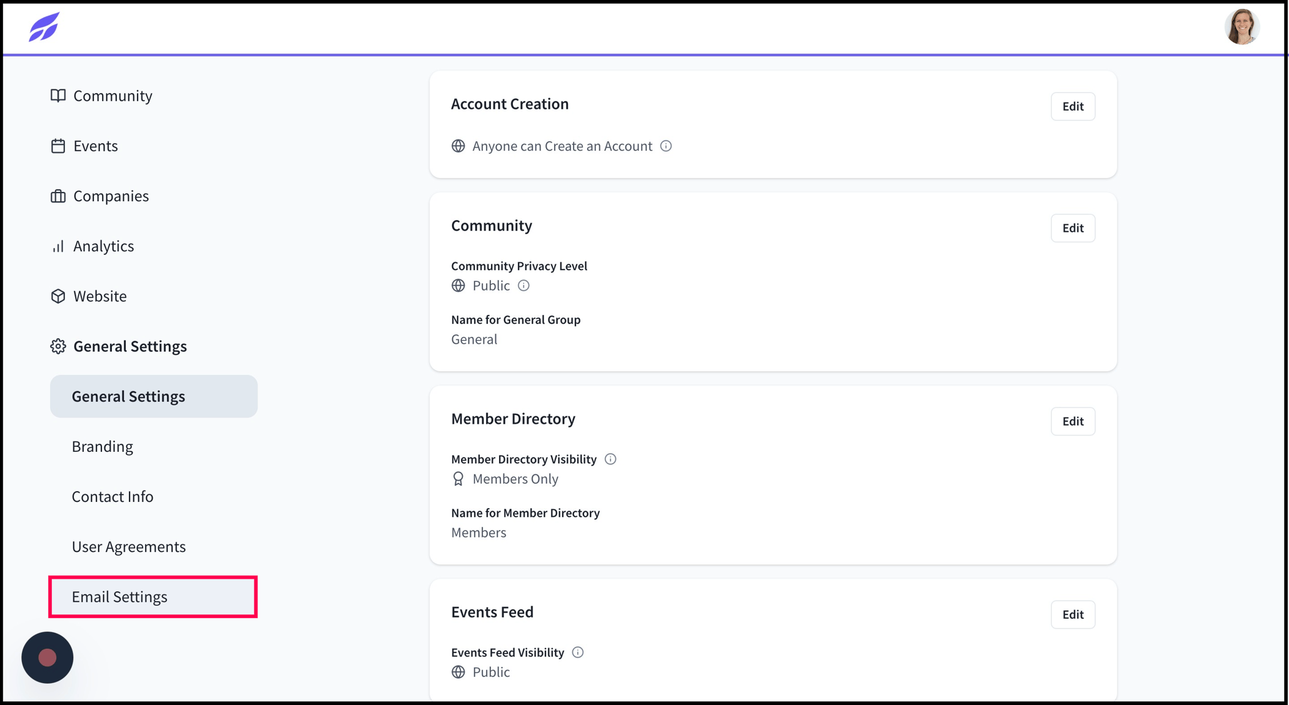View Analytics via the chart icon
1289x705 pixels.
[x=58, y=246]
